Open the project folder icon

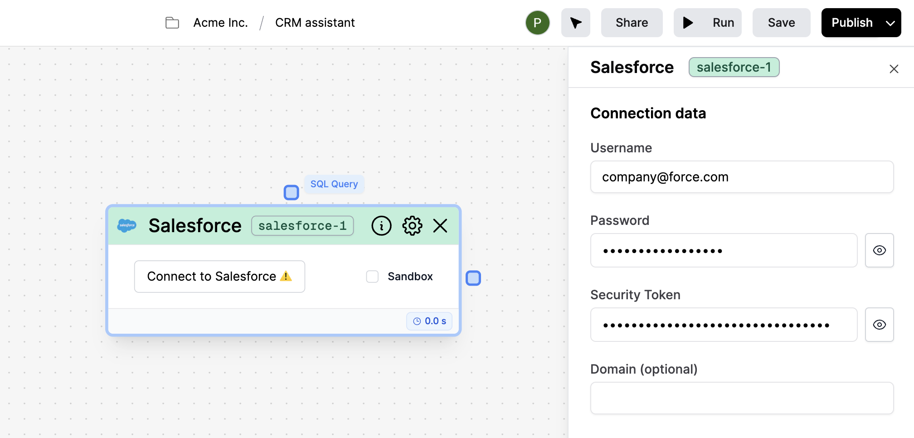coord(172,23)
